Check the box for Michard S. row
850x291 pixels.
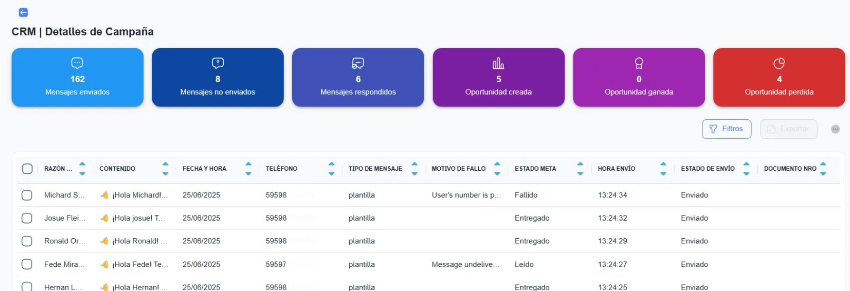pyautogui.click(x=27, y=195)
